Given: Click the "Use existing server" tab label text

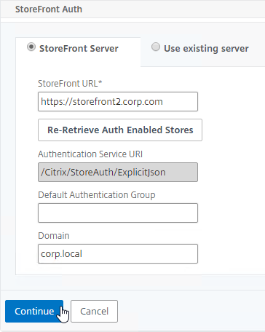Looking at the screenshot, I should click(206, 49).
